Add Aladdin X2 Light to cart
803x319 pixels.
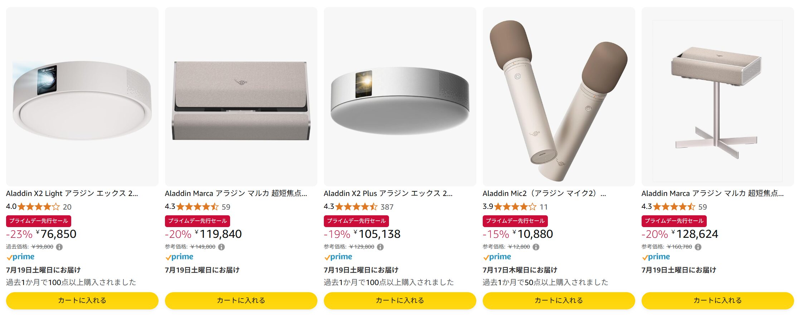(x=82, y=300)
